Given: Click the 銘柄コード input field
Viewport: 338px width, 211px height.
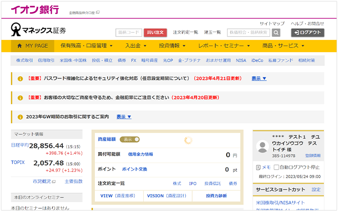Looking at the screenshot, I should click(x=129, y=32).
